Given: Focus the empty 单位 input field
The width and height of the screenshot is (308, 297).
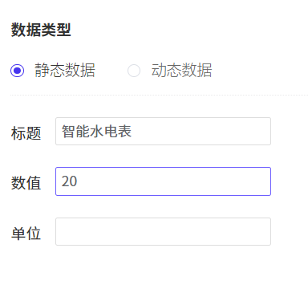Looking at the screenshot, I should [x=163, y=231].
